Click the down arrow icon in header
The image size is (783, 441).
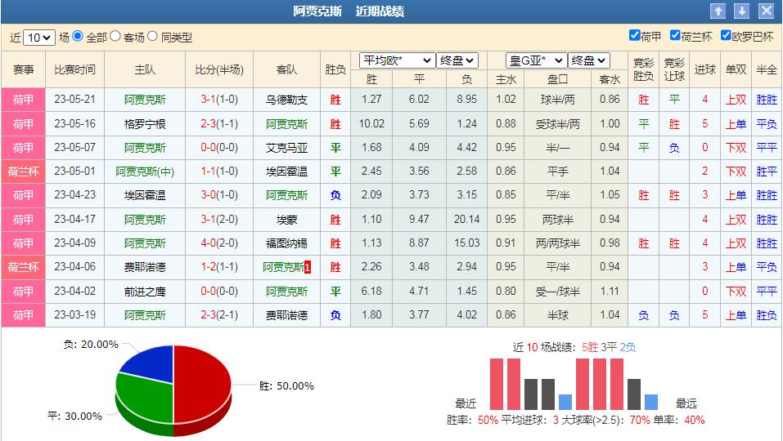[741, 11]
